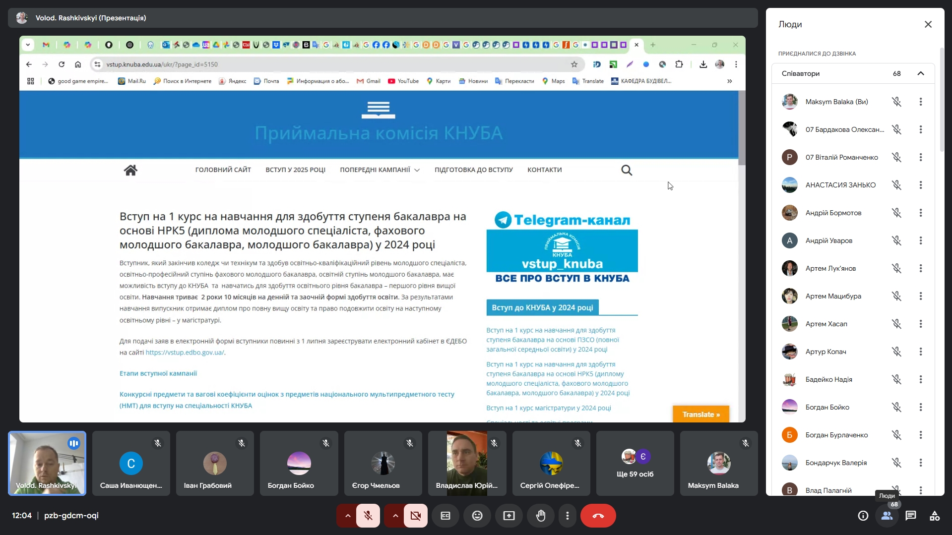952x535 pixels.
Task: Collapse the Співавтори participants list
Action: [921, 73]
